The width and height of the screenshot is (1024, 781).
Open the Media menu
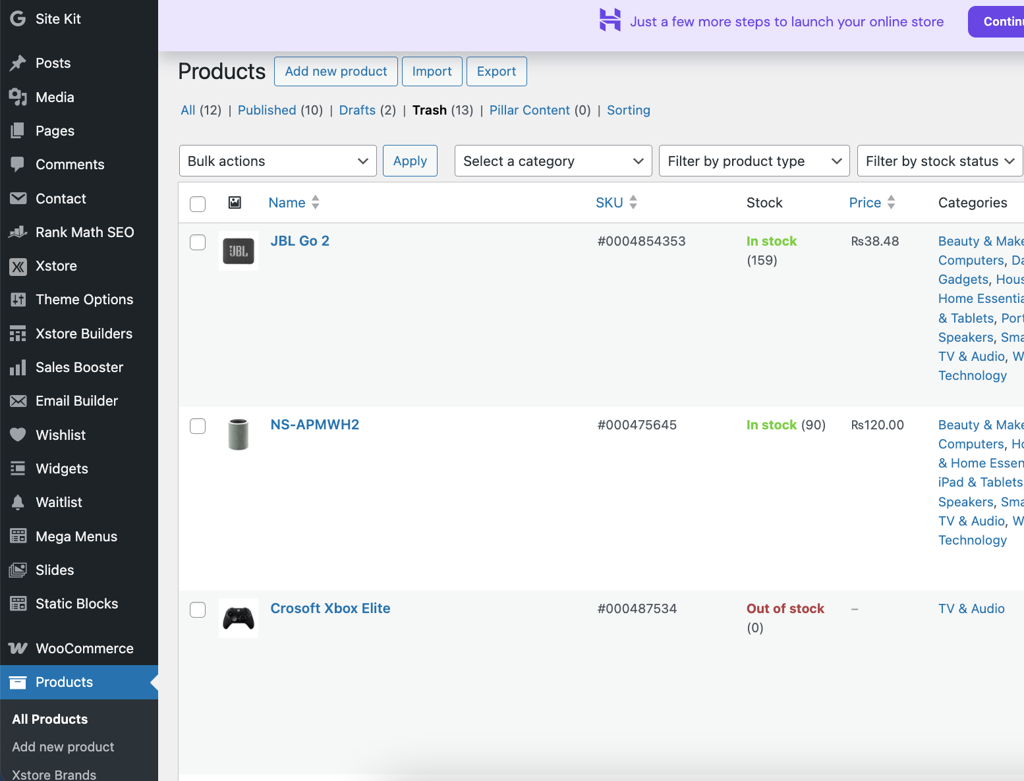pyautogui.click(x=79, y=97)
